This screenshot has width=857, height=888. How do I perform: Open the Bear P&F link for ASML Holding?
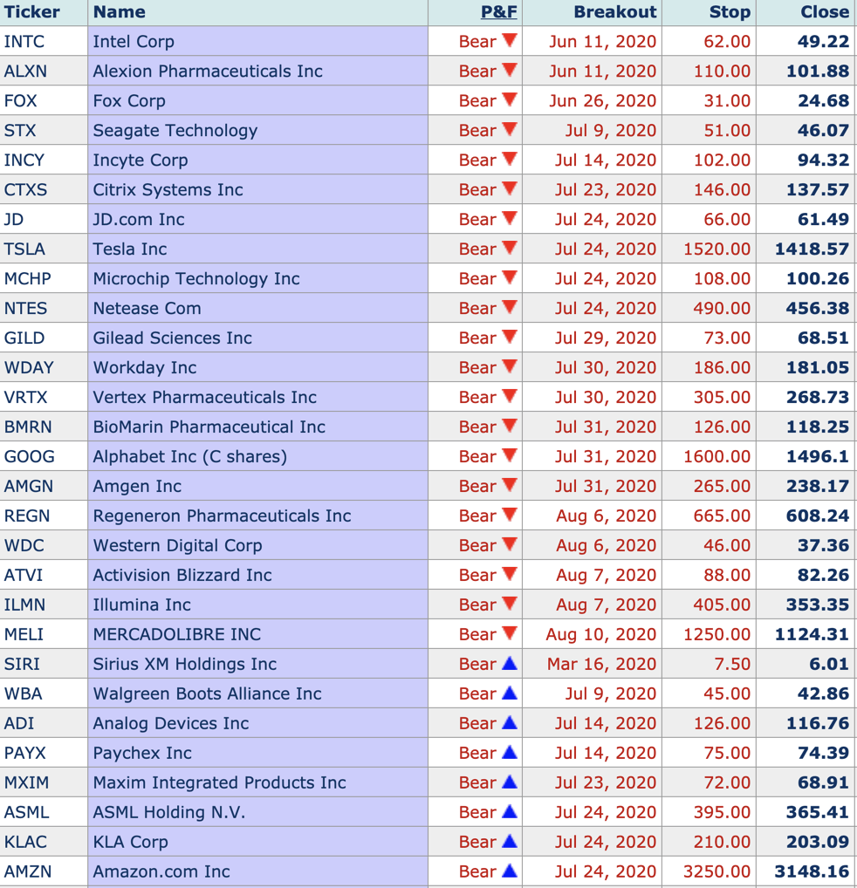477,813
